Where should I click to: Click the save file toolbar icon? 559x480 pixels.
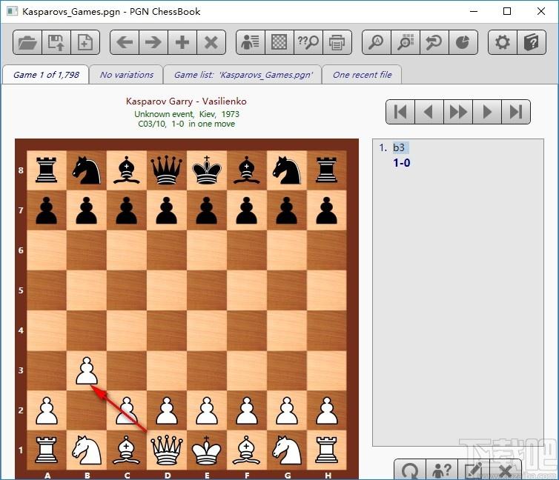56,42
